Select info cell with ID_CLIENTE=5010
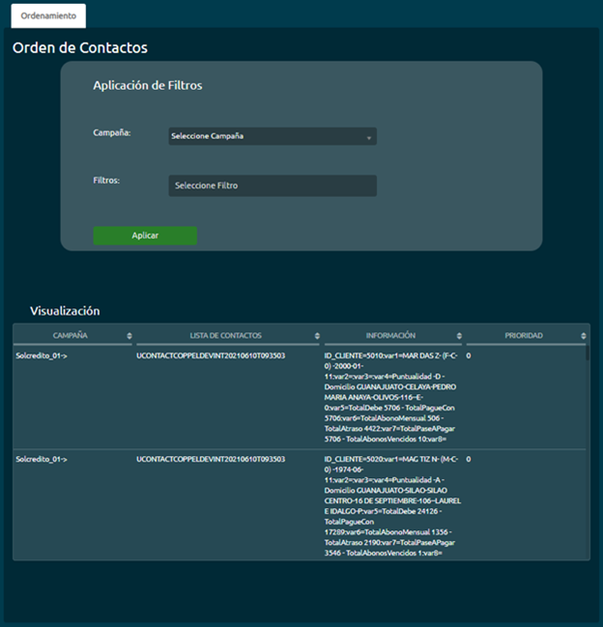 coord(392,396)
